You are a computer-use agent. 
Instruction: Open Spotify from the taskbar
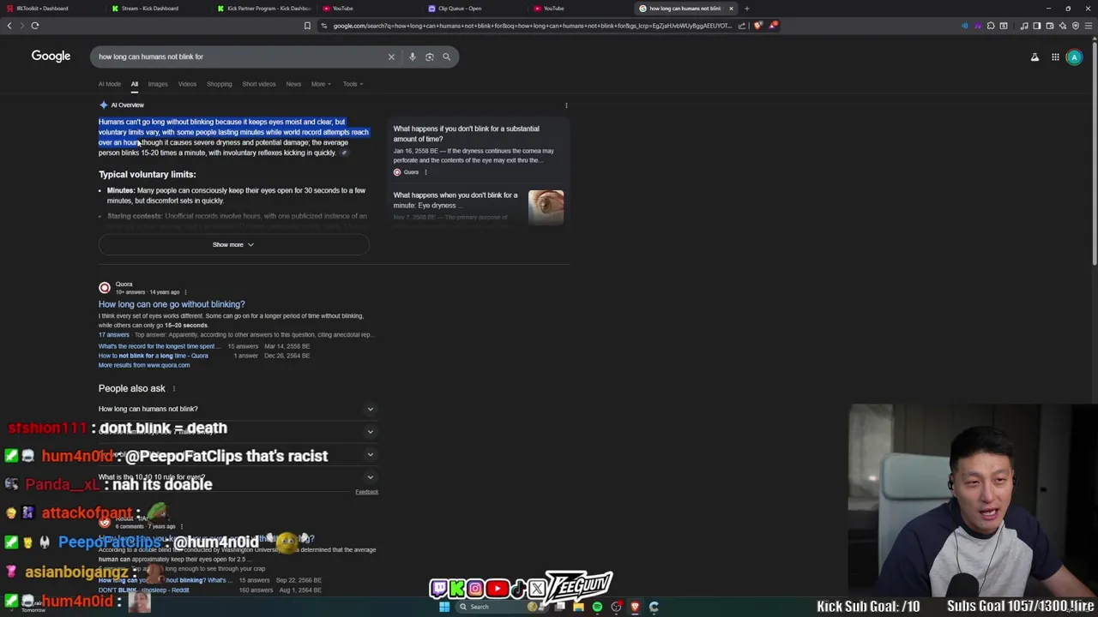[x=597, y=607]
